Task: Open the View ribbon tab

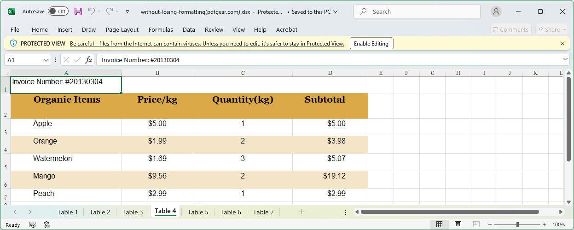Action: pos(238,29)
